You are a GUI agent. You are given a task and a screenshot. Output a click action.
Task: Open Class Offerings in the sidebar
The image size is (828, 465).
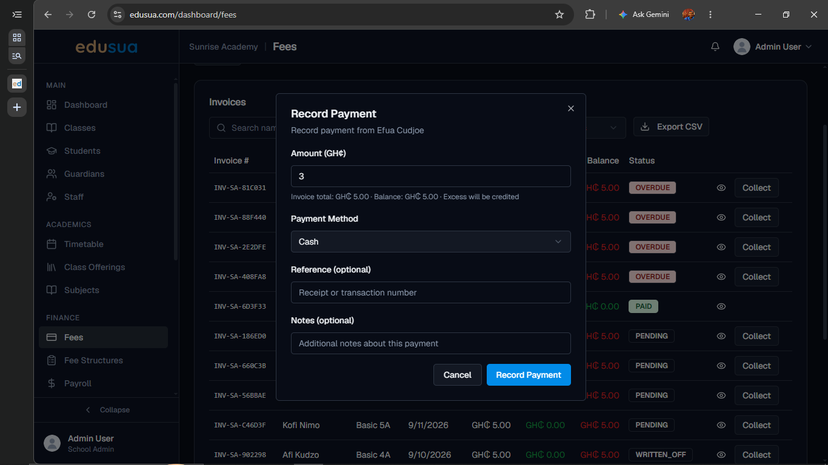[103, 267]
